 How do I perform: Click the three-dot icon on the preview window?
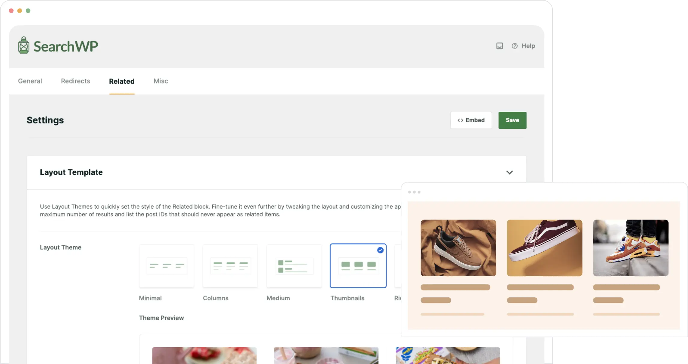415,192
